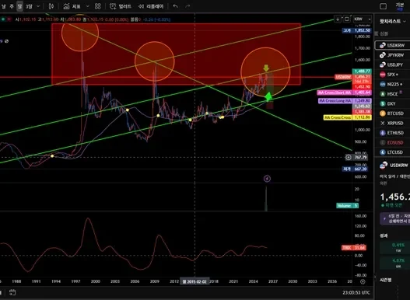Open the 지표 indicators menu
Image resolution: width=410 pixels, height=300 pixels.
[x=72, y=6]
